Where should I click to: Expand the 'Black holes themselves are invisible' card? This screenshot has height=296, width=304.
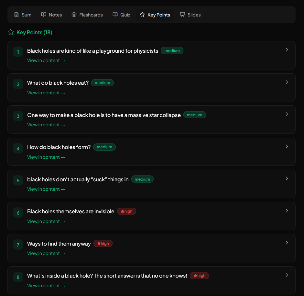click(x=287, y=211)
